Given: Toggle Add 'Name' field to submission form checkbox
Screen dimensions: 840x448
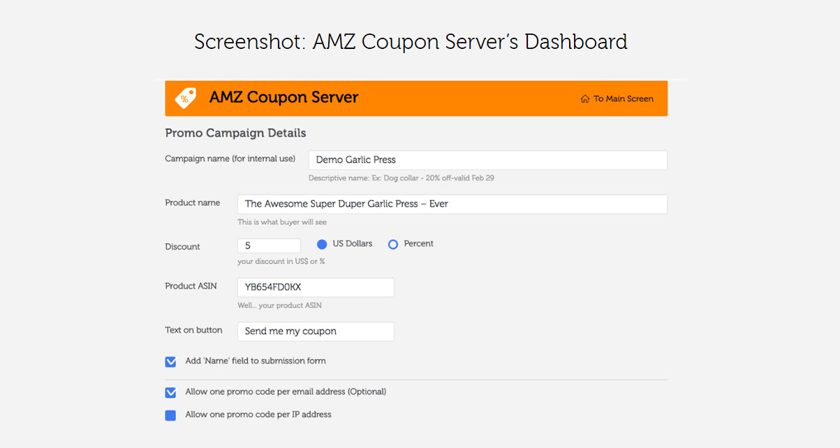Looking at the screenshot, I should coord(170,362).
